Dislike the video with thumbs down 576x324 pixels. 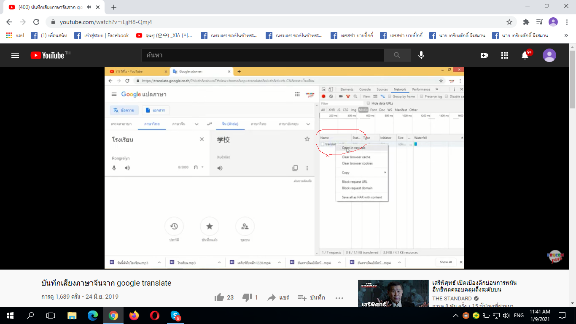pyautogui.click(x=247, y=297)
